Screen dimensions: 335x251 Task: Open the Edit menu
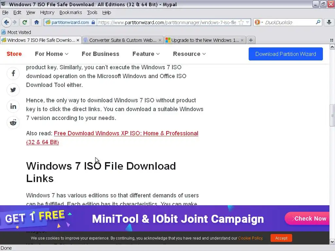(x=17, y=12)
